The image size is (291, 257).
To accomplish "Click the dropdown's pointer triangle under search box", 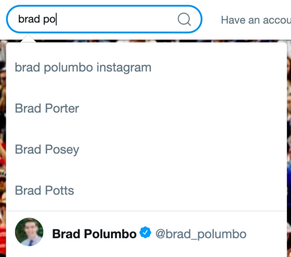I will pos(28,38).
